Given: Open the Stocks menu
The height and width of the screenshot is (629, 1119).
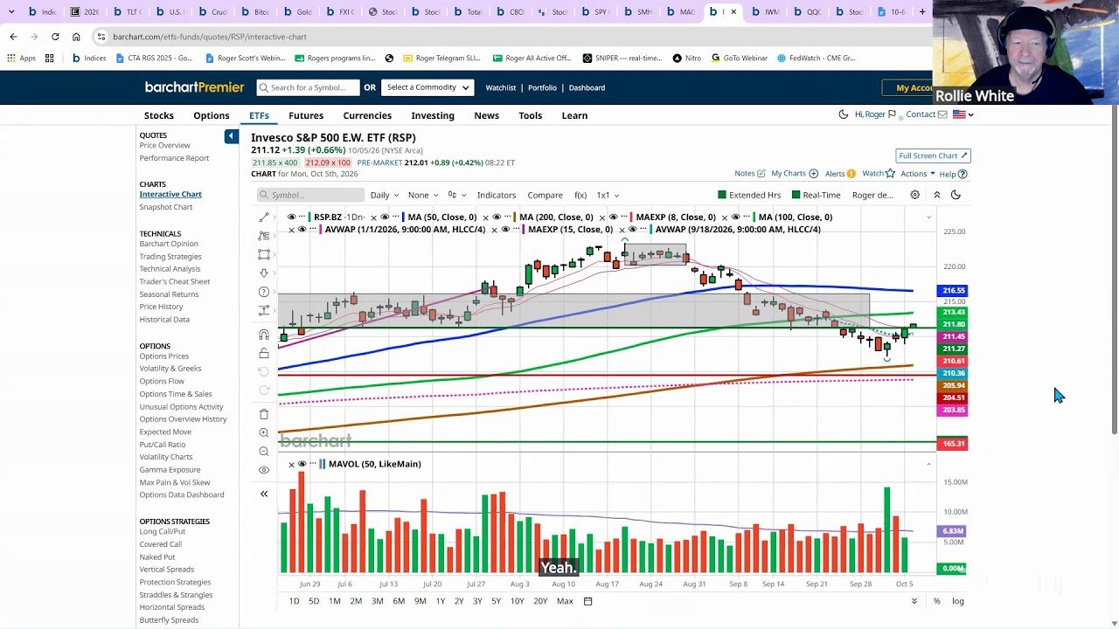Looking at the screenshot, I should point(159,115).
